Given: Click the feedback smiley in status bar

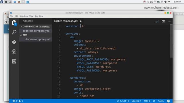Looking at the screenshot, I should (x=168, y=101).
